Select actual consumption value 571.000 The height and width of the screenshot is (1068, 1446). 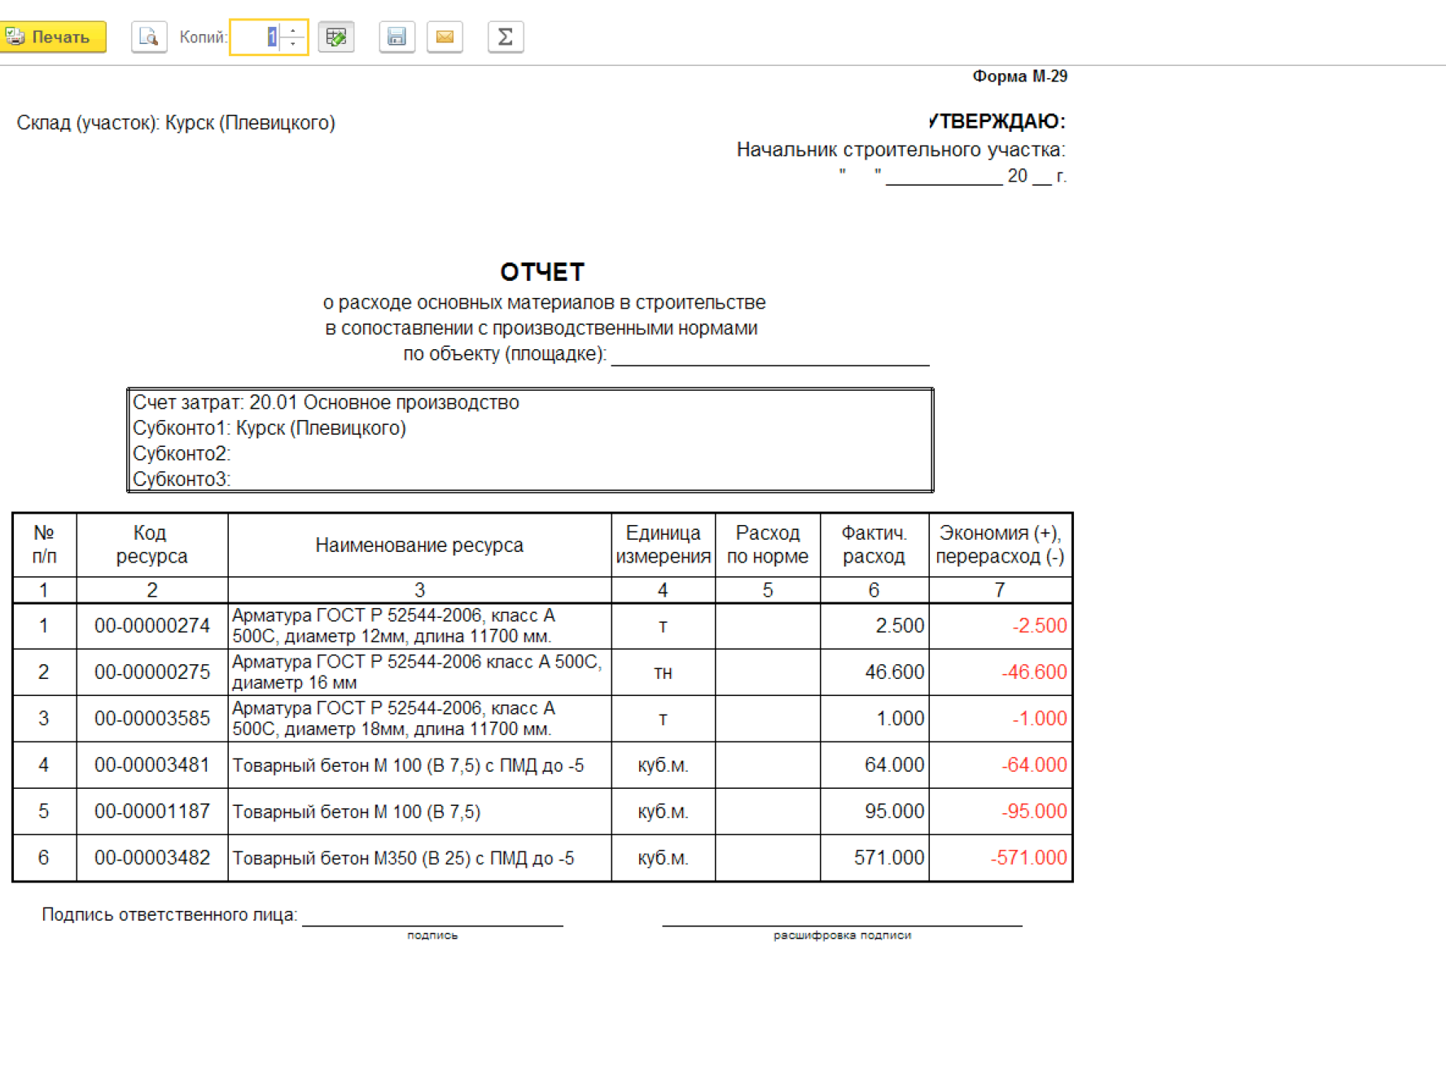pyautogui.click(x=888, y=858)
